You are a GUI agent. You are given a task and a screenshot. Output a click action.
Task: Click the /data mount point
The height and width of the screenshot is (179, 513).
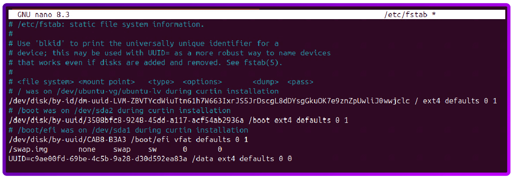coord(202,159)
